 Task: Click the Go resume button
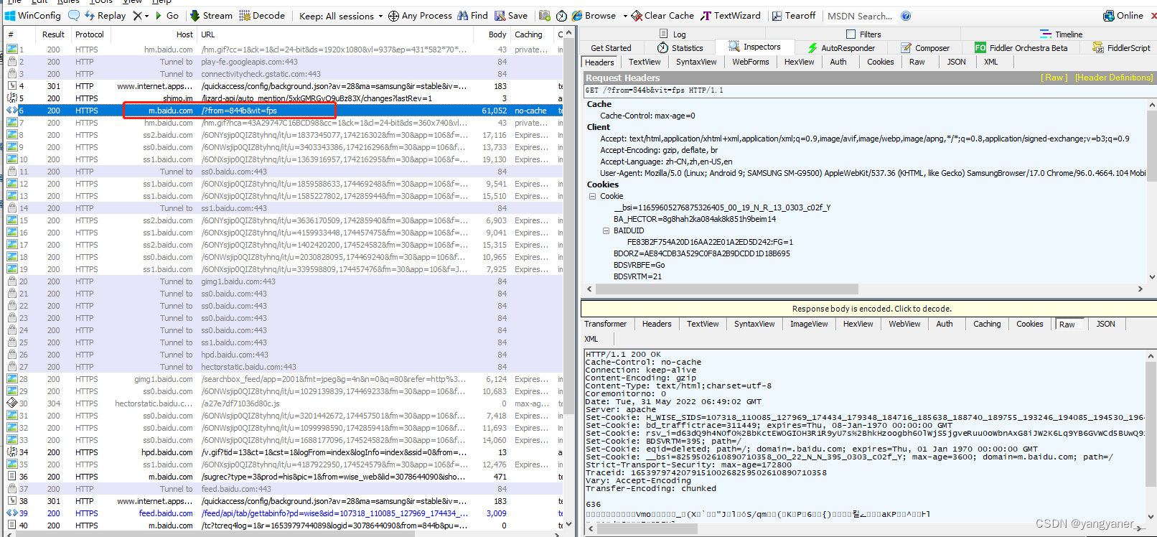[x=167, y=15]
